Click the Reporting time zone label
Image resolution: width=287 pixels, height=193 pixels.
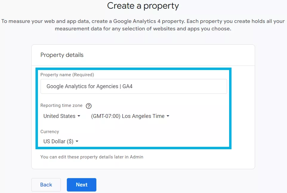point(61,105)
